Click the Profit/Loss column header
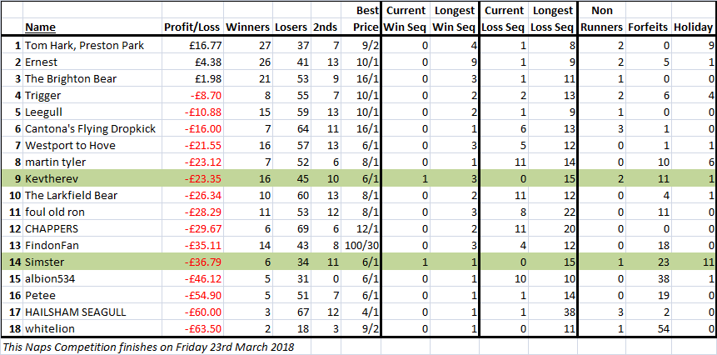 click(x=193, y=27)
